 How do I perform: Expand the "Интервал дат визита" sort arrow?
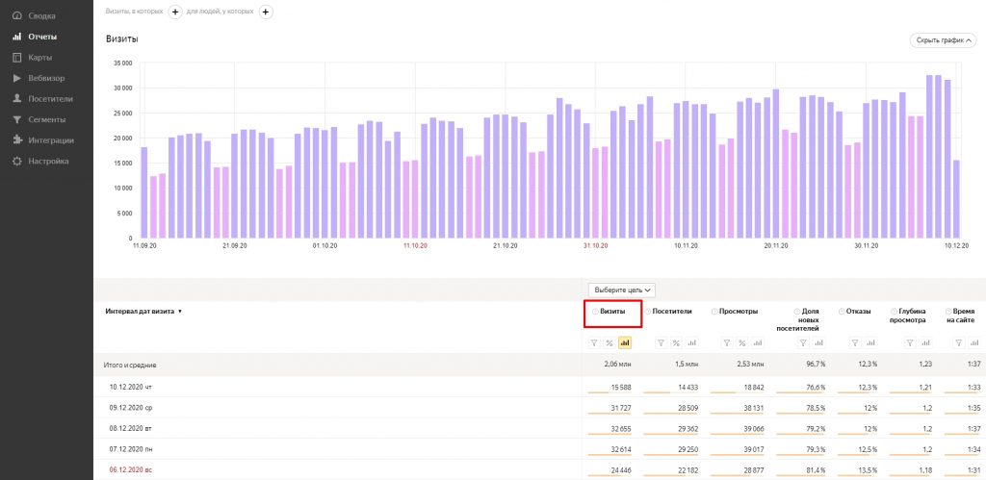click(x=180, y=312)
